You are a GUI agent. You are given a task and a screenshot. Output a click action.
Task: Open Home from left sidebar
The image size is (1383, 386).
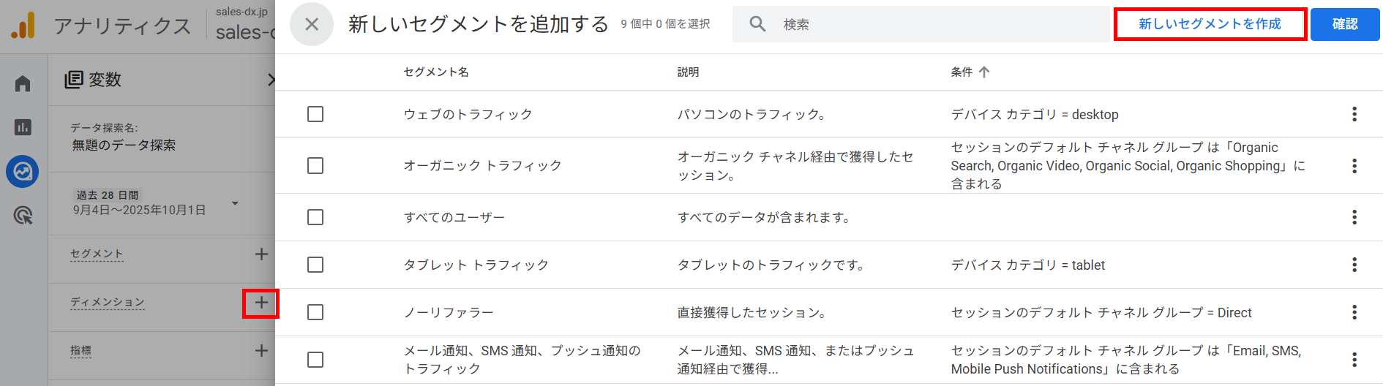point(23,84)
